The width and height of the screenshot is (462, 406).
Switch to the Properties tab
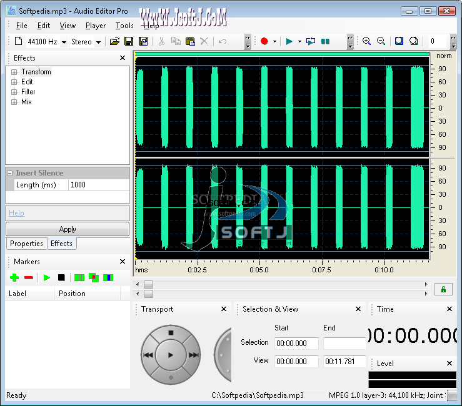(26, 244)
